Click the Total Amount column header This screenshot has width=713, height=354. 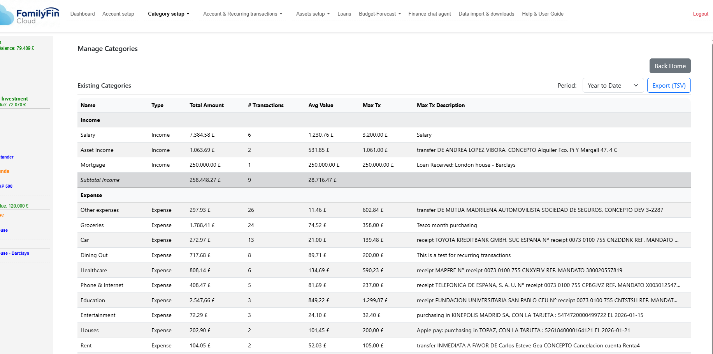click(x=207, y=105)
